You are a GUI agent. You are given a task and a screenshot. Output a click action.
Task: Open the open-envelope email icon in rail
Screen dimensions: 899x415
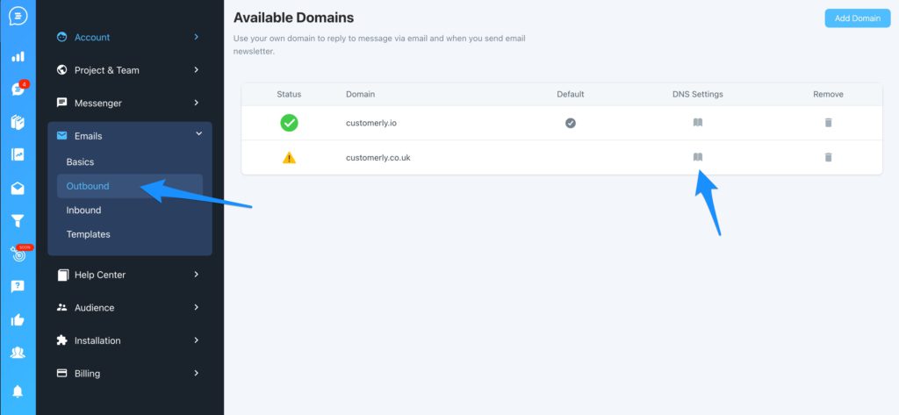click(x=18, y=188)
